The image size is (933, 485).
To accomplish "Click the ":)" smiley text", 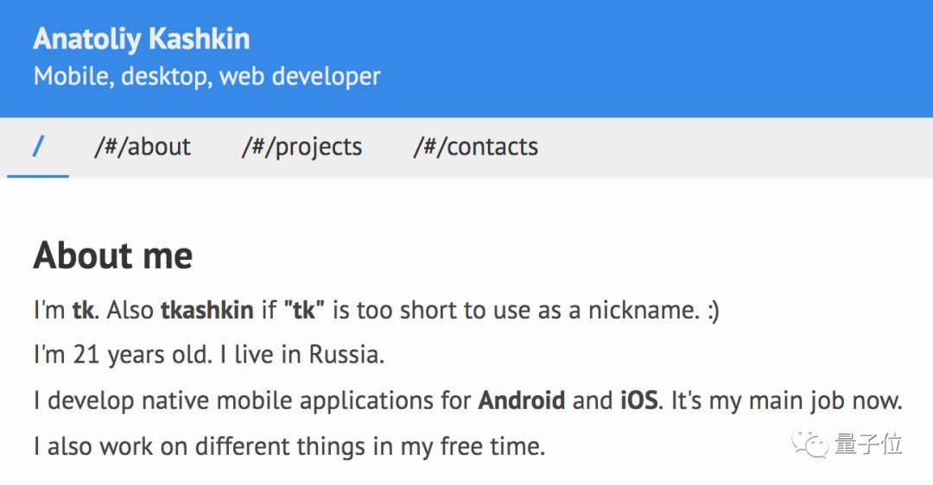I will (712, 311).
